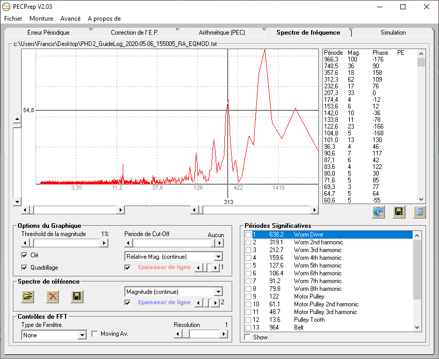Select the 122,6 period row
The image size is (439, 359).
369,127
